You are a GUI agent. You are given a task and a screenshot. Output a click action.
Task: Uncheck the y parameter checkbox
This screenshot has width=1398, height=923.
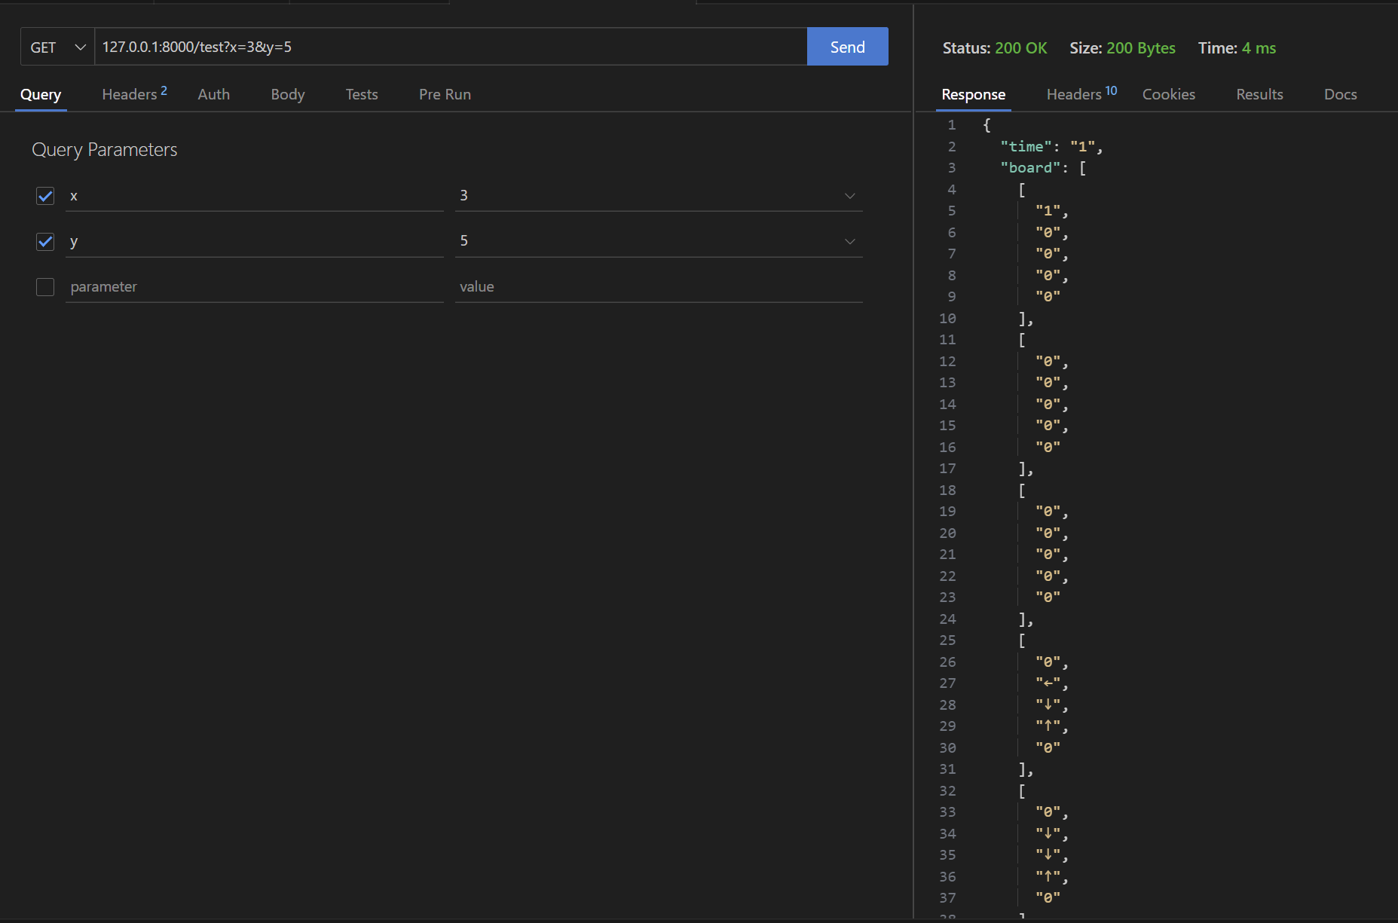[x=45, y=241]
